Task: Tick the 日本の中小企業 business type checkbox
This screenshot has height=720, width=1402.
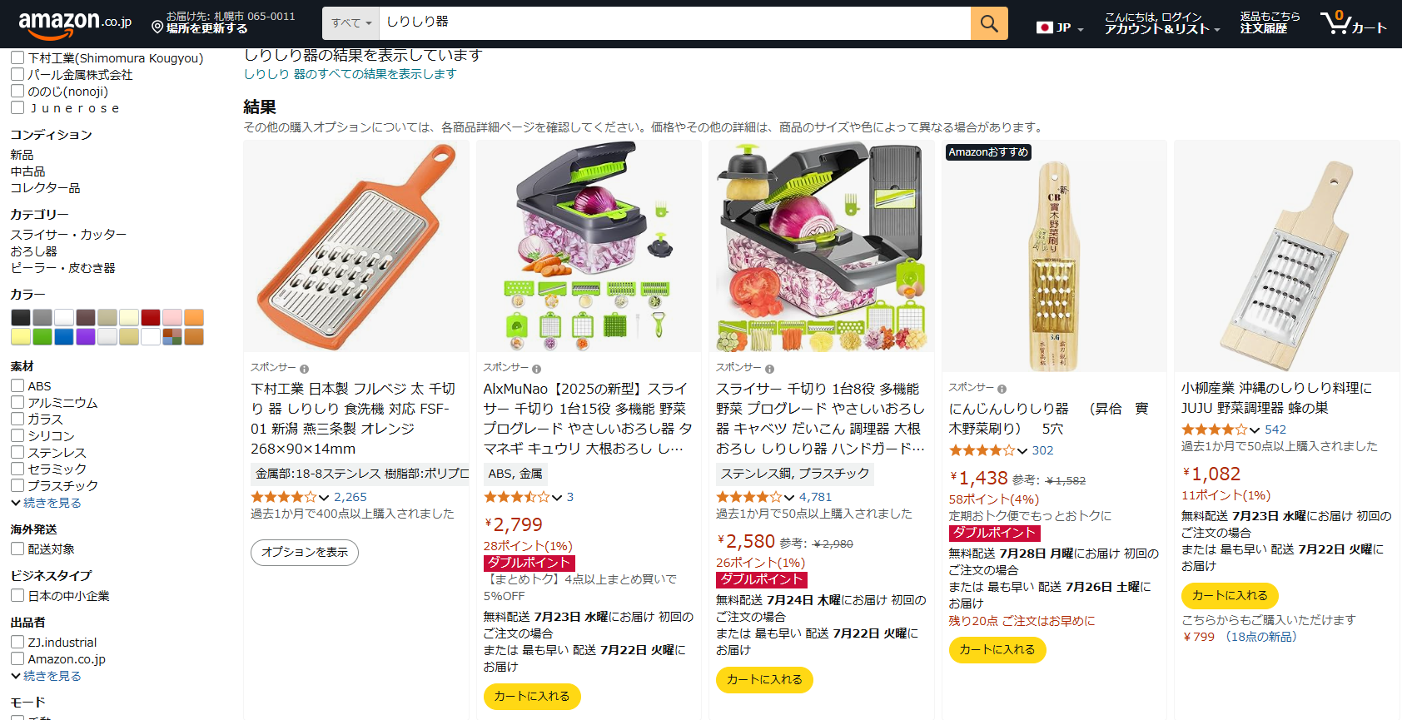Action: pyautogui.click(x=17, y=595)
